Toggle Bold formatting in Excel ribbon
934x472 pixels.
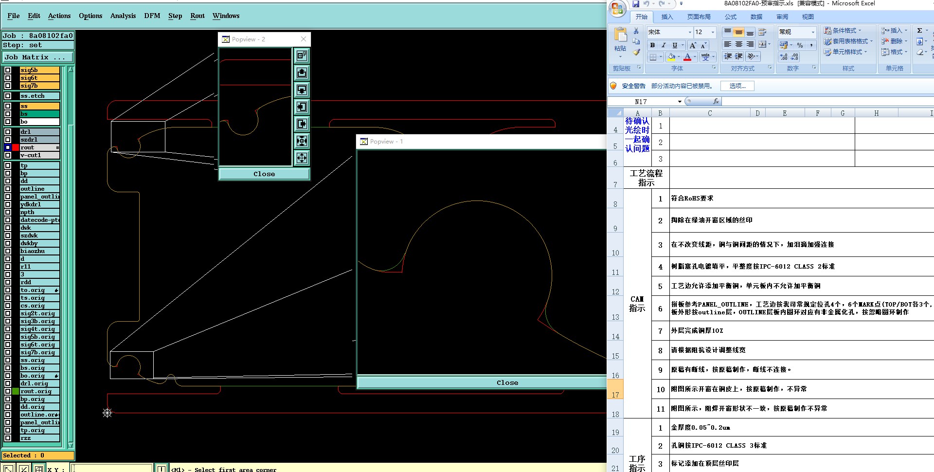pyautogui.click(x=652, y=45)
